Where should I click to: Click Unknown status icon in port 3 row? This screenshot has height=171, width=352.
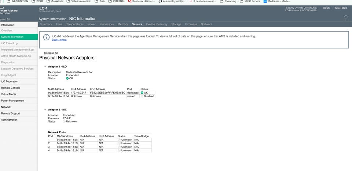click(x=120, y=147)
